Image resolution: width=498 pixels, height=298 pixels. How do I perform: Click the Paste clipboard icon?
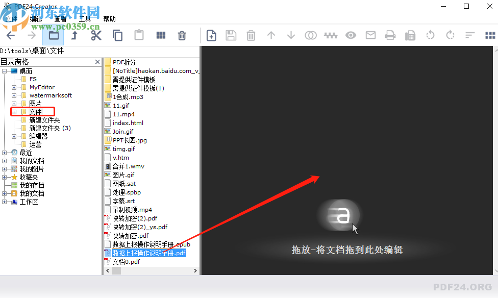[139, 35]
